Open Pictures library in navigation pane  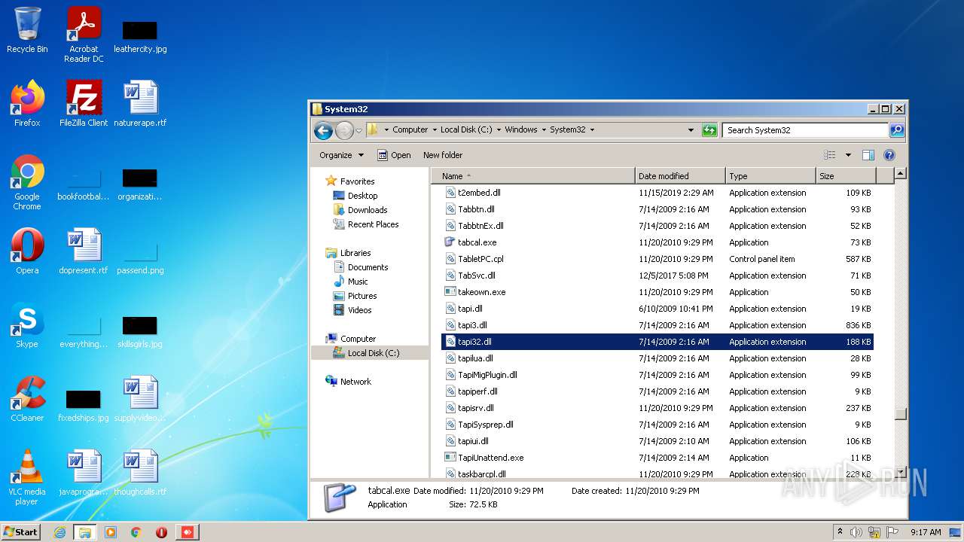[355, 296]
